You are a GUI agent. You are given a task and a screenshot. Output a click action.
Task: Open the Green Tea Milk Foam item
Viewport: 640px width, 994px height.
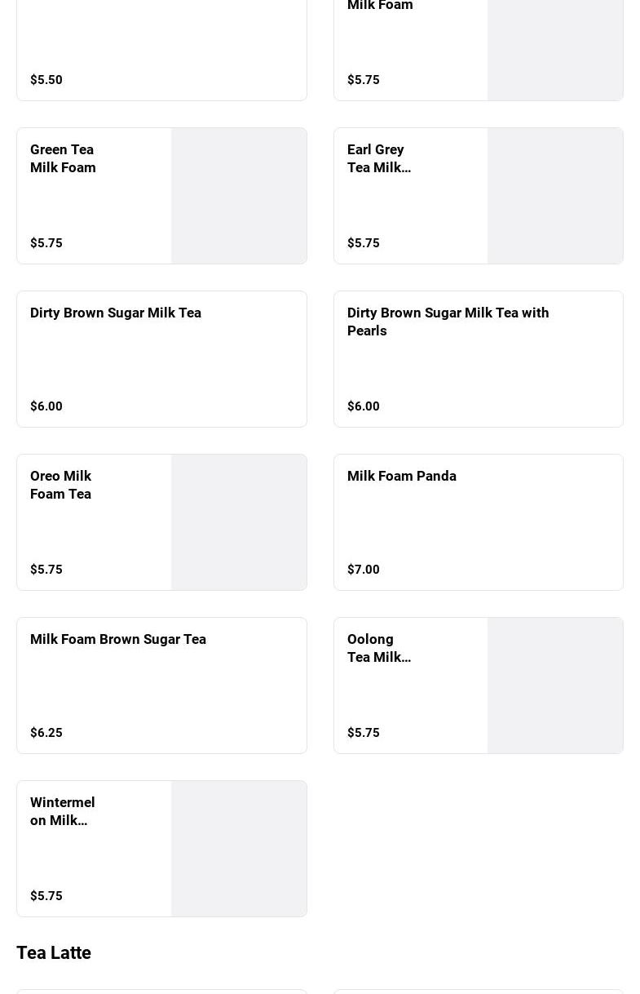coord(63,158)
